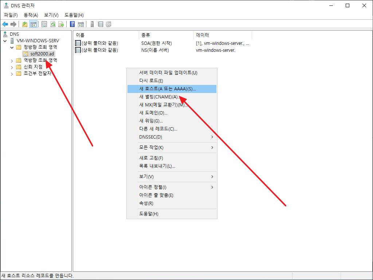Click the Properties toolbar icon
Image resolution: width=373 pixels, height=280 pixels.
pos(44,24)
